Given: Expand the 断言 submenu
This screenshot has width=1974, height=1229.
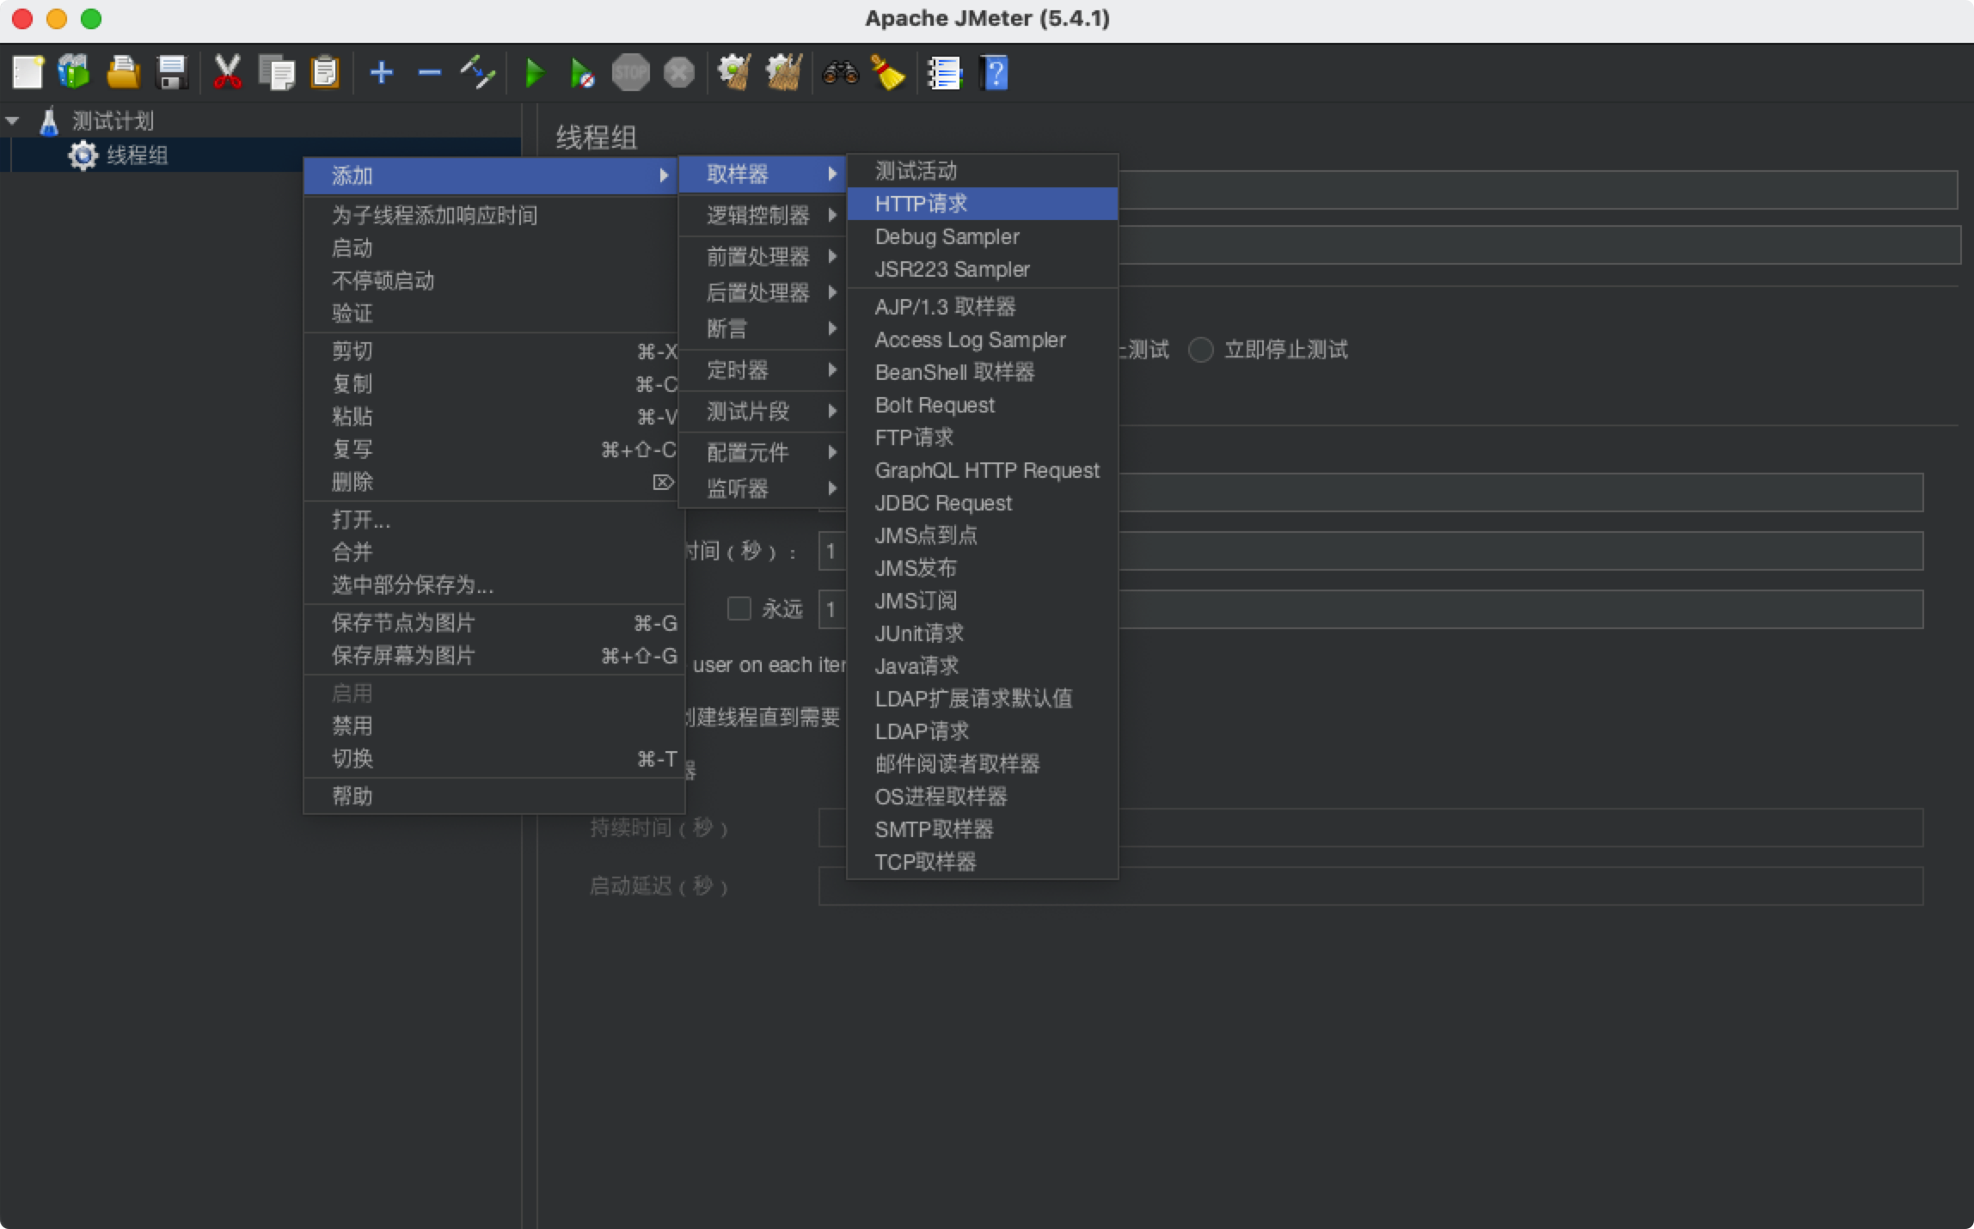Looking at the screenshot, I should pyautogui.click(x=763, y=329).
